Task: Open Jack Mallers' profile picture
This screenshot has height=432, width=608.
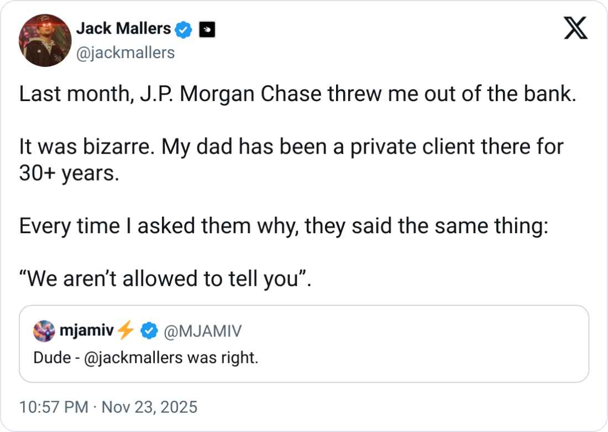Action: [45, 40]
